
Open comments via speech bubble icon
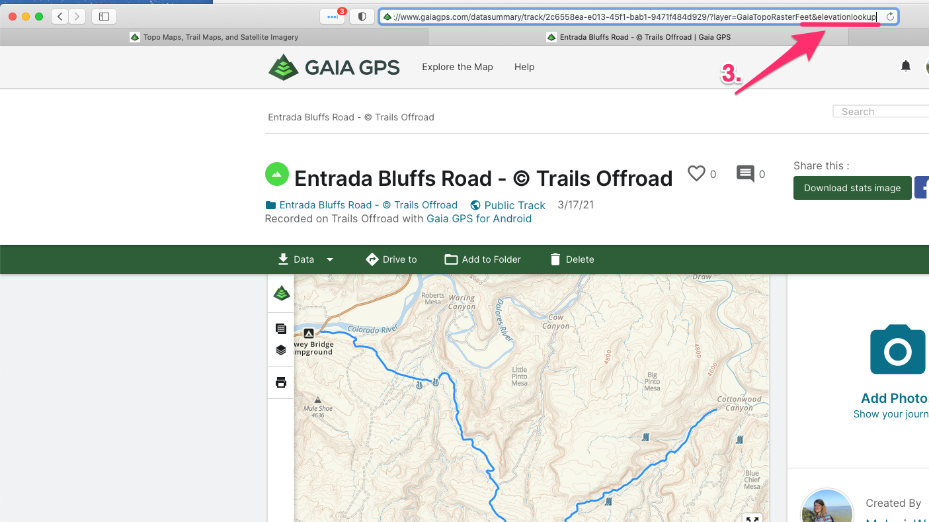(x=745, y=174)
